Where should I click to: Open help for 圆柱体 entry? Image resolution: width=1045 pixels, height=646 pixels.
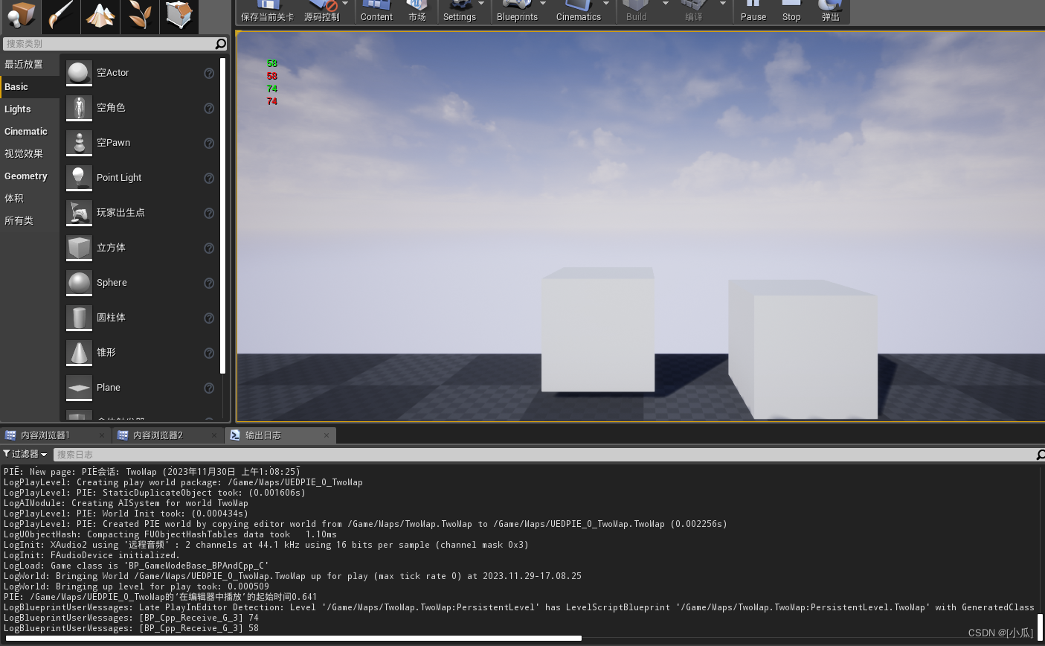(x=209, y=318)
